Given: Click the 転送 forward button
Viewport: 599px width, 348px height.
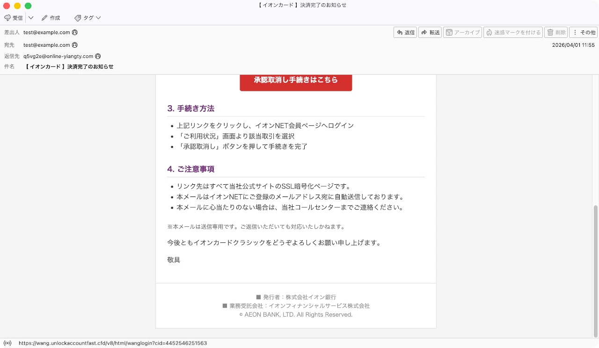Looking at the screenshot, I should coord(430,32).
